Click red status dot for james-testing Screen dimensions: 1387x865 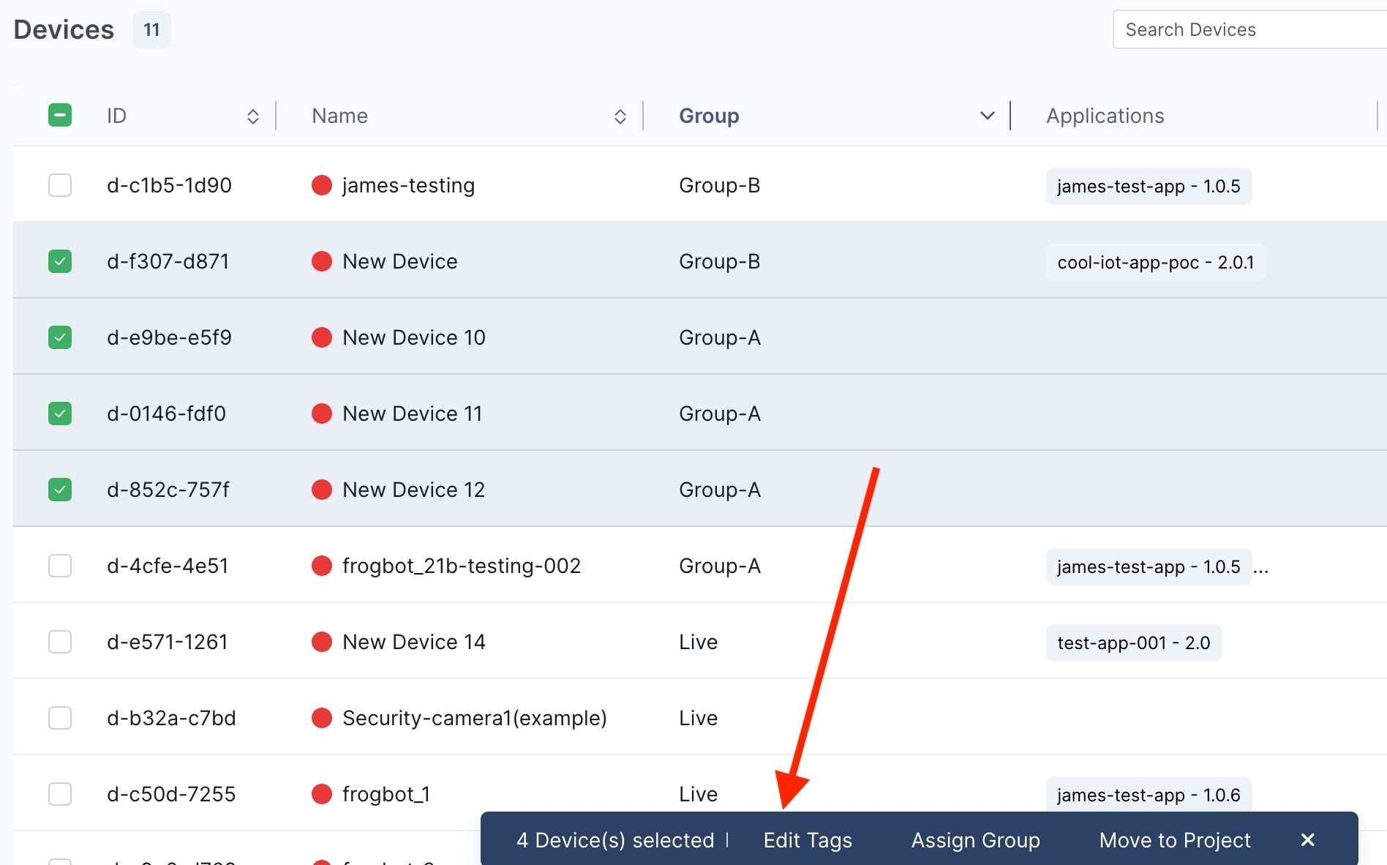tap(322, 185)
